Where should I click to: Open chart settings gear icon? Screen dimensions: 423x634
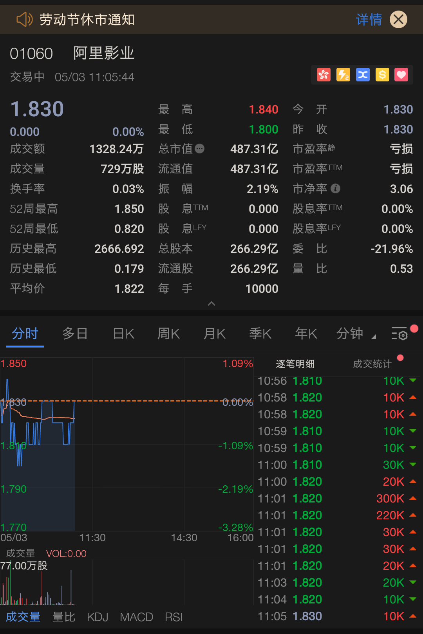coord(399,334)
